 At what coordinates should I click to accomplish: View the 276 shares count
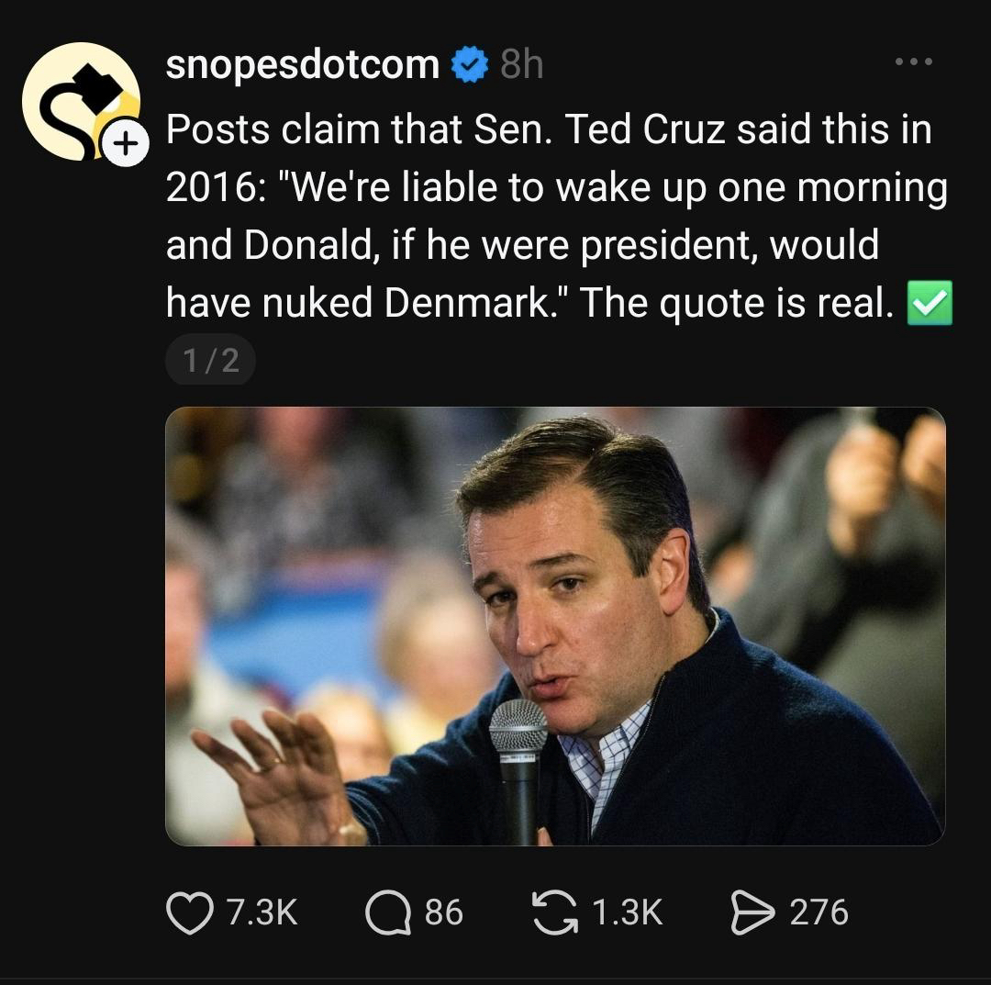(818, 912)
